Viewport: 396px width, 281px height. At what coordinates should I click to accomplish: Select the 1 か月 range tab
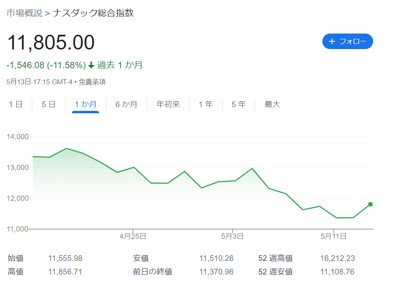[x=85, y=104]
